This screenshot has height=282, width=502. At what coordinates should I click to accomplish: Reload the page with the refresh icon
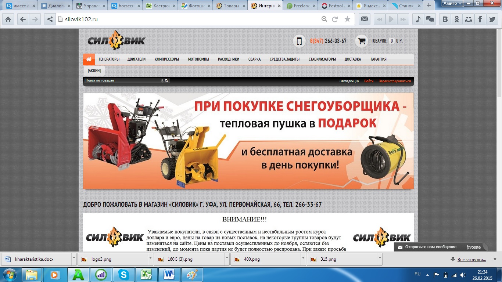pos(335,19)
